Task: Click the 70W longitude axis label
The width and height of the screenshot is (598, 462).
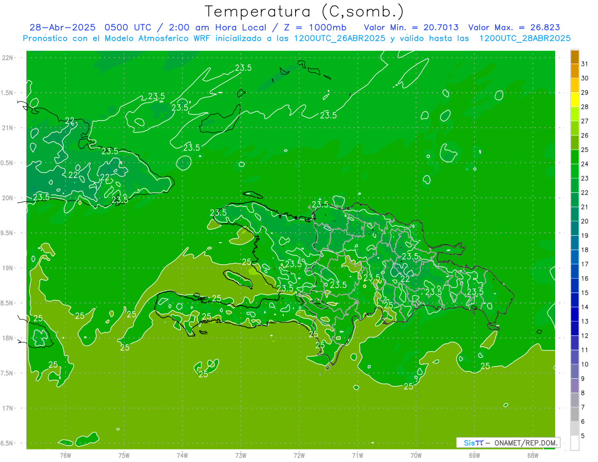Action: point(416,455)
